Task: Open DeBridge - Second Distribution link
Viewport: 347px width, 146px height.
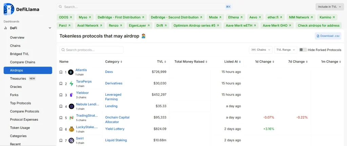Action: [177, 17]
